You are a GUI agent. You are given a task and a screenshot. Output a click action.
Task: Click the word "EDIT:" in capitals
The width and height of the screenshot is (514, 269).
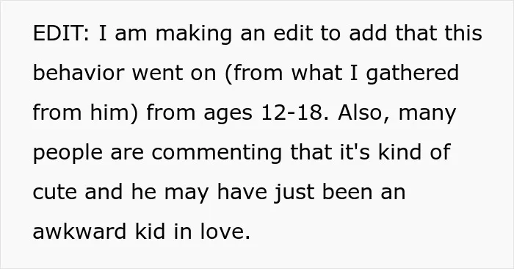pyautogui.click(x=61, y=33)
